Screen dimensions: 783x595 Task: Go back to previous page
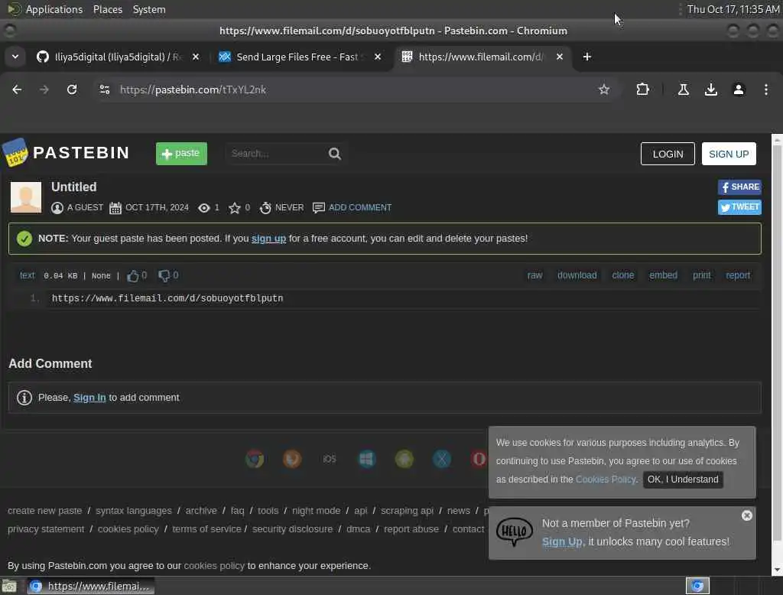[17, 89]
